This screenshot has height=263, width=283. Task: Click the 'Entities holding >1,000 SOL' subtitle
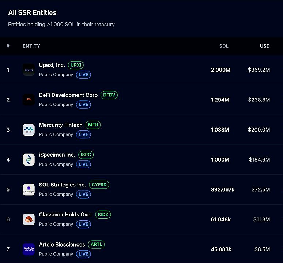(61, 25)
